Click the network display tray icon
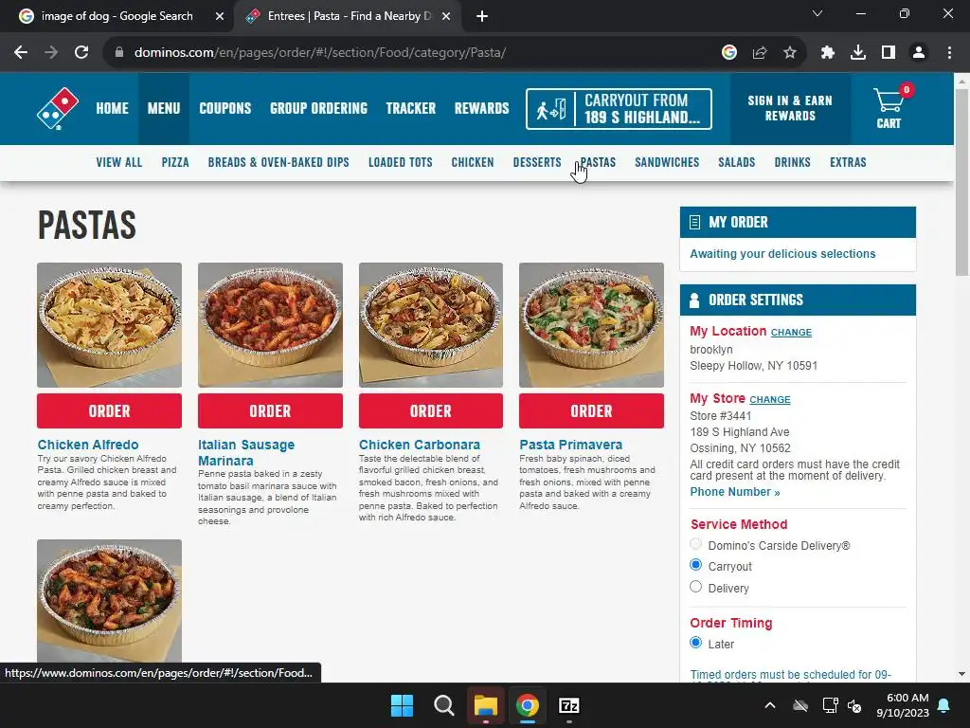 pyautogui.click(x=830, y=705)
